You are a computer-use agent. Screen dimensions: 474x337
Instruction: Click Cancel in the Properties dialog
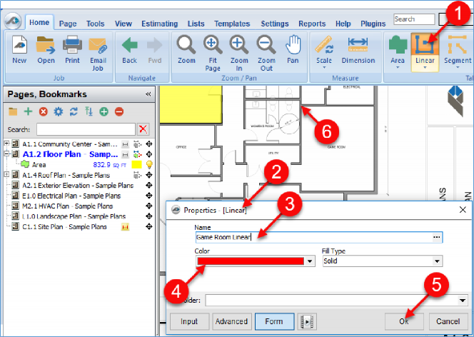tap(448, 321)
